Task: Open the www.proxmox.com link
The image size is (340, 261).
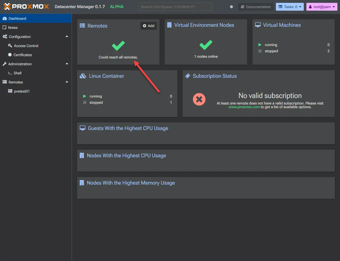Action: pyautogui.click(x=244, y=107)
